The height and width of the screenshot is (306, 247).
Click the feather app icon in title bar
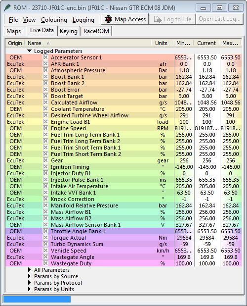pos(7,8)
